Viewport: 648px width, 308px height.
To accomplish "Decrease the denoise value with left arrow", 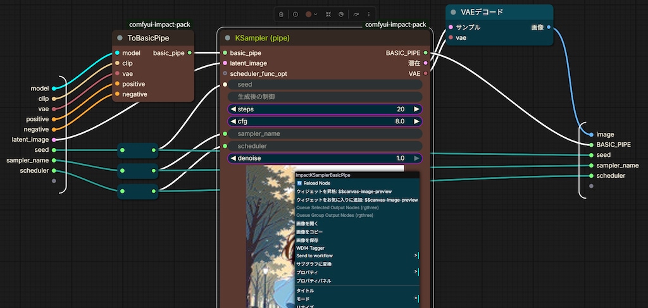I will [233, 158].
